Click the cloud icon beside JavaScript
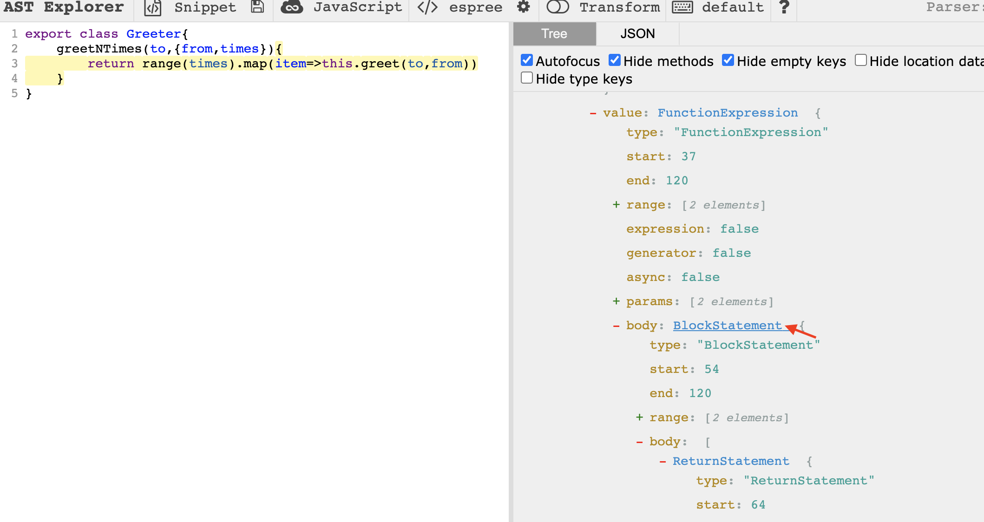 pos(292,7)
